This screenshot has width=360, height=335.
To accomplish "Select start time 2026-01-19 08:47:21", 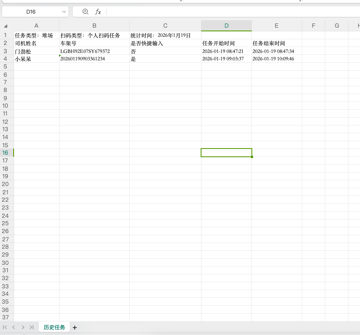I will [x=226, y=51].
